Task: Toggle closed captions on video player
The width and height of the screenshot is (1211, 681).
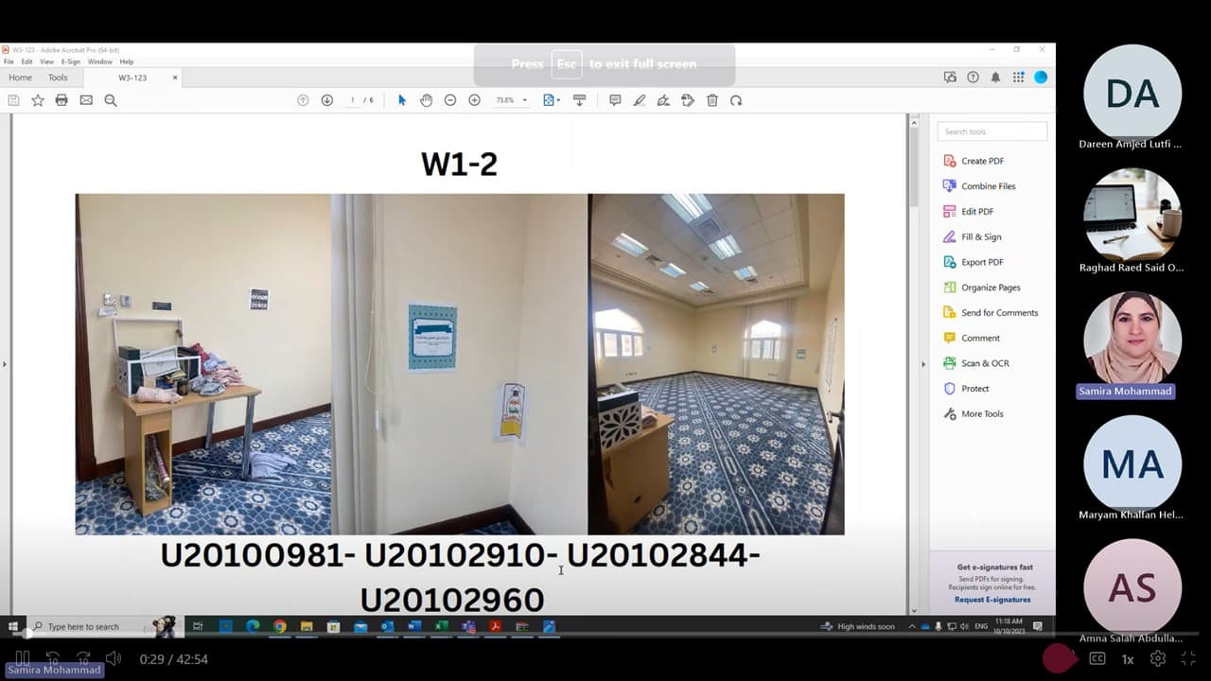Action: (1097, 658)
